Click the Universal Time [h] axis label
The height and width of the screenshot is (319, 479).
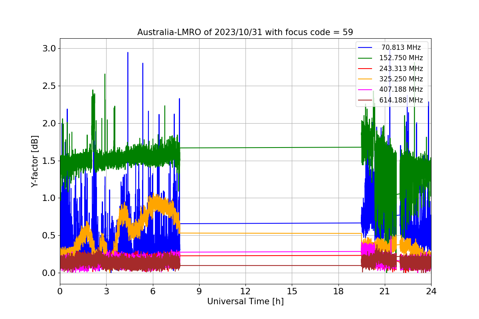(245, 302)
